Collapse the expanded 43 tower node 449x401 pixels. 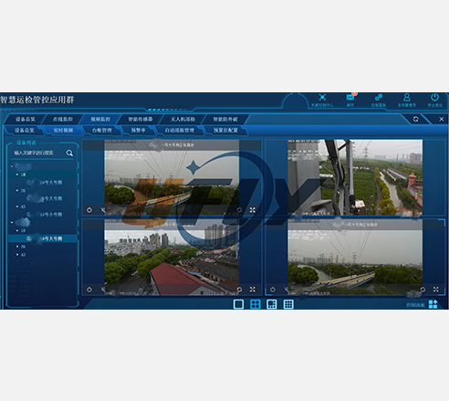click(x=17, y=206)
